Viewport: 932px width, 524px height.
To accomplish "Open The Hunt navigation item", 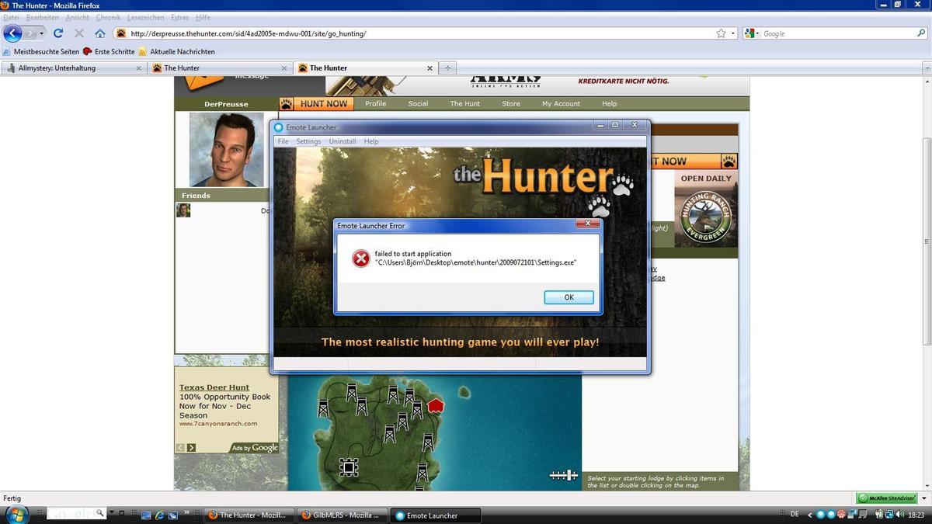I will [465, 103].
